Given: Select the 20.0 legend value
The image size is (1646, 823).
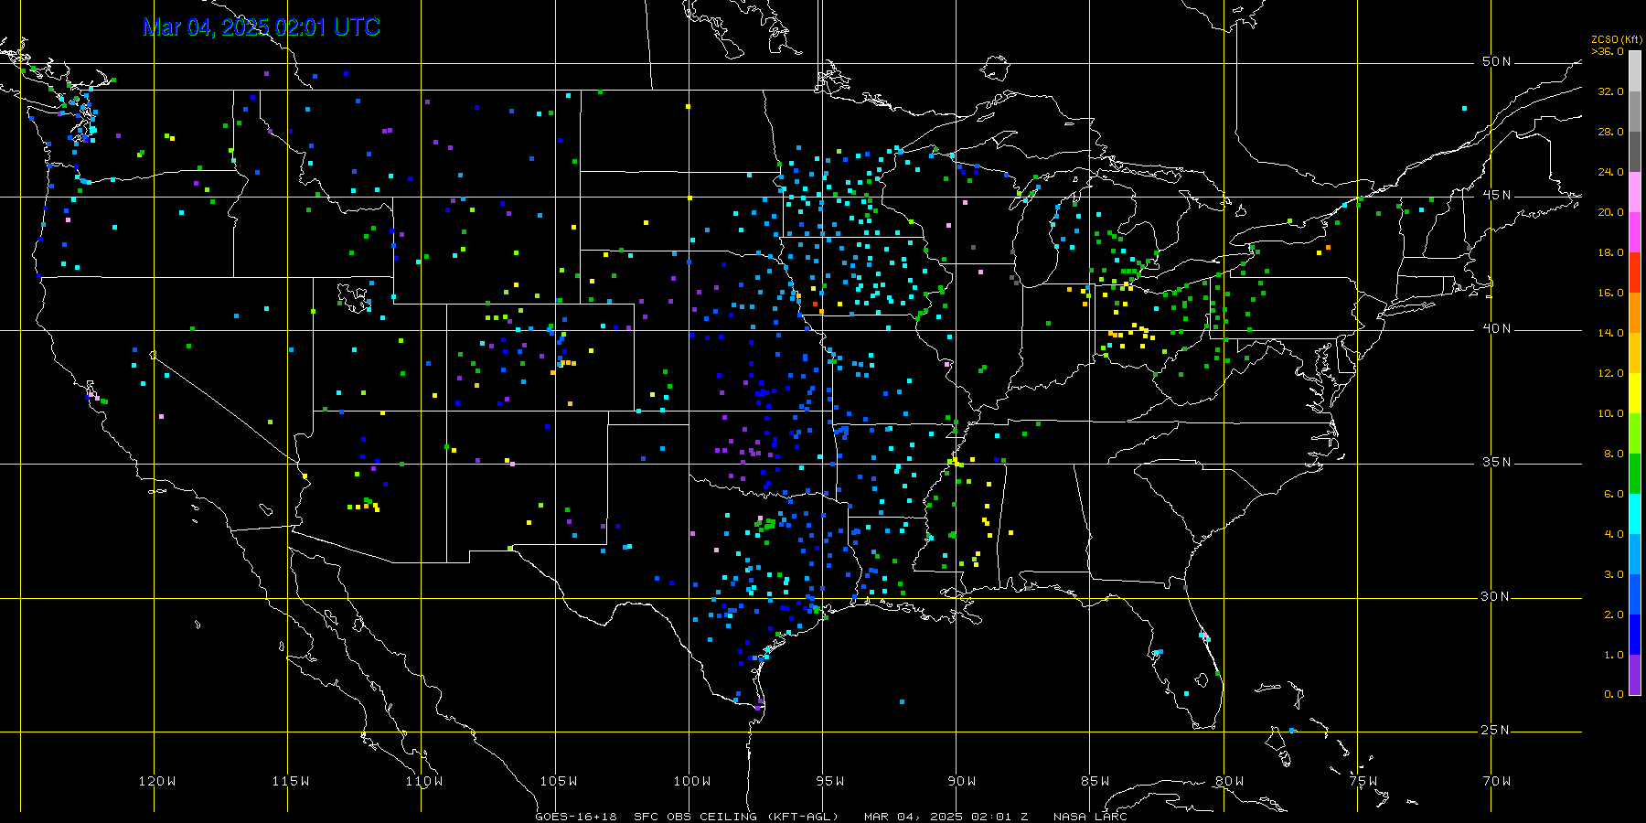Looking at the screenshot, I should 1610,212.
